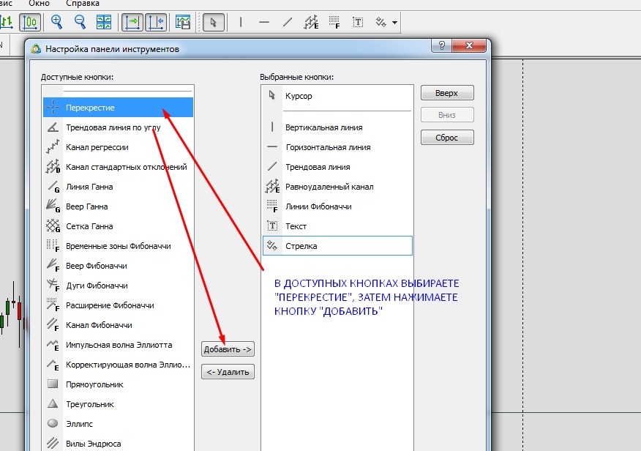Select the arrows tool in toolbar
641x451 pixels.
[x=381, y=22]
